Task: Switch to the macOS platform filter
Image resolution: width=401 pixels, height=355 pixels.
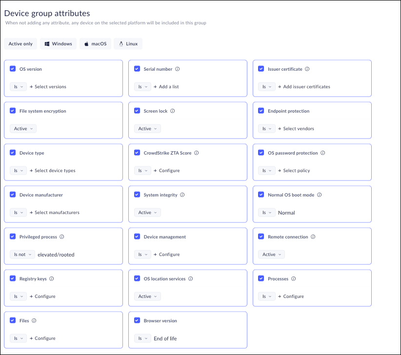Action: coord(96,44)
